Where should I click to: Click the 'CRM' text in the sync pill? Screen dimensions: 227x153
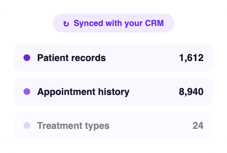(154, 23)
